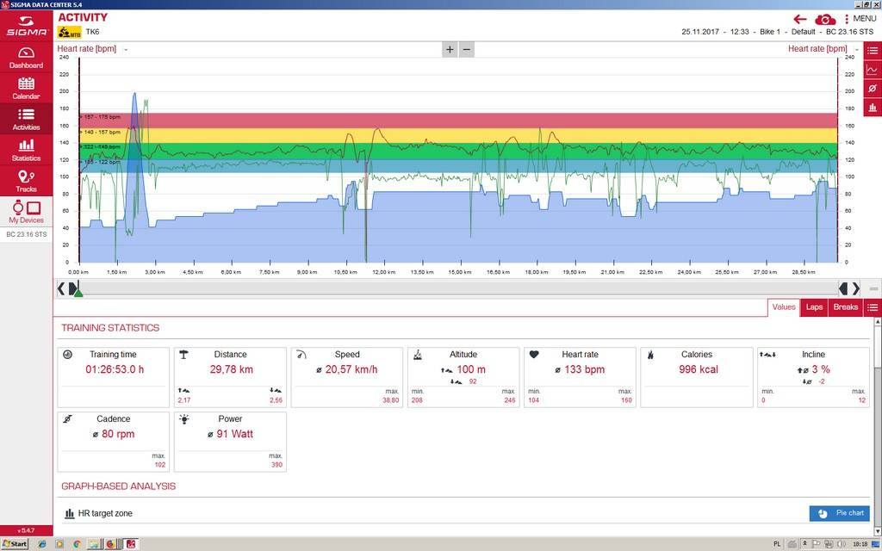Expand right Heart rate axis dropdown

tap(857, 49)
